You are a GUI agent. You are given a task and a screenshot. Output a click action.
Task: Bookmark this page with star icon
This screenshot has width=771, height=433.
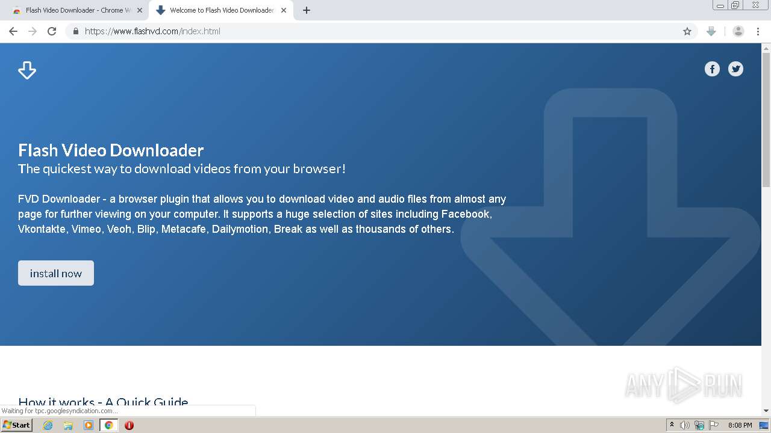pos(687,31)
